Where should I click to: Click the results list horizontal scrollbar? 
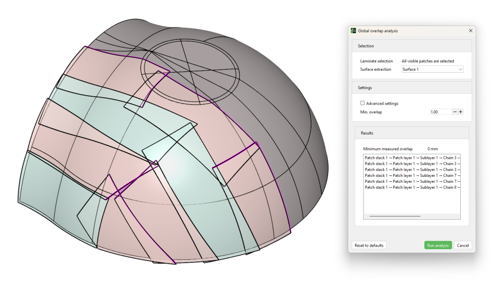coord(394,216)
